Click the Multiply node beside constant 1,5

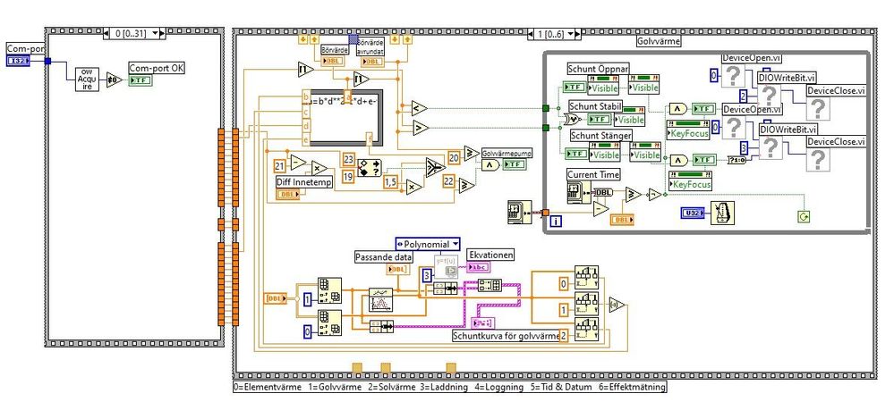click(x=414, y=188)
